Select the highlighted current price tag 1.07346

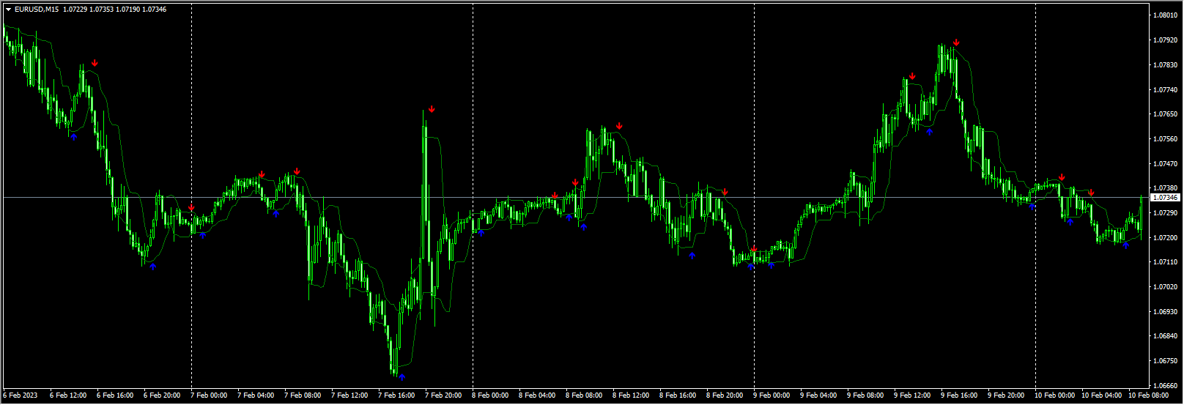(1165, 198)
